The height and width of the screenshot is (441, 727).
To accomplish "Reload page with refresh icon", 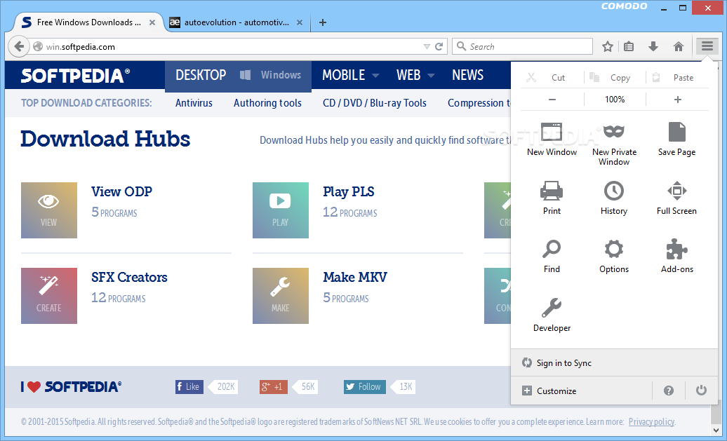I will (x=439, y=46).
